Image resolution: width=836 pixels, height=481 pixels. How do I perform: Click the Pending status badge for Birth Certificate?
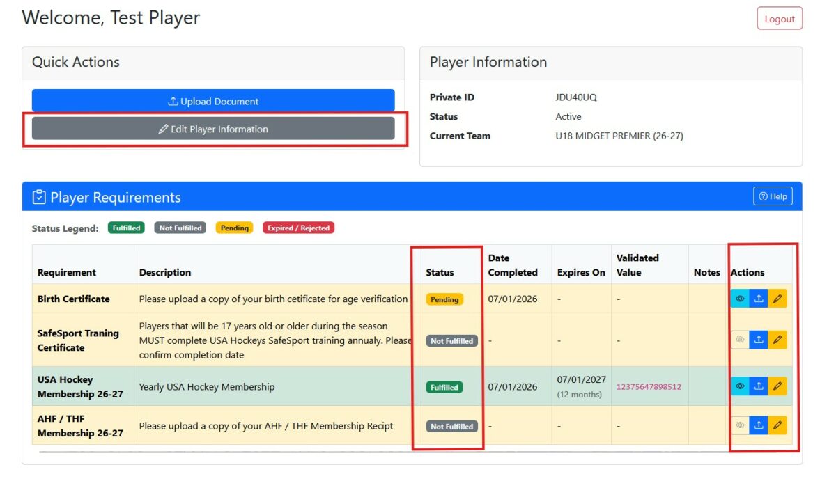click(x=444, y=299)
